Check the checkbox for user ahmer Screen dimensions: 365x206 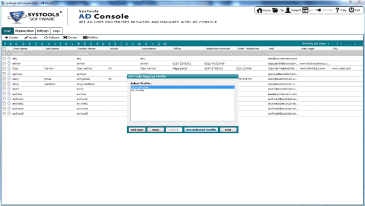coord(4,64)
